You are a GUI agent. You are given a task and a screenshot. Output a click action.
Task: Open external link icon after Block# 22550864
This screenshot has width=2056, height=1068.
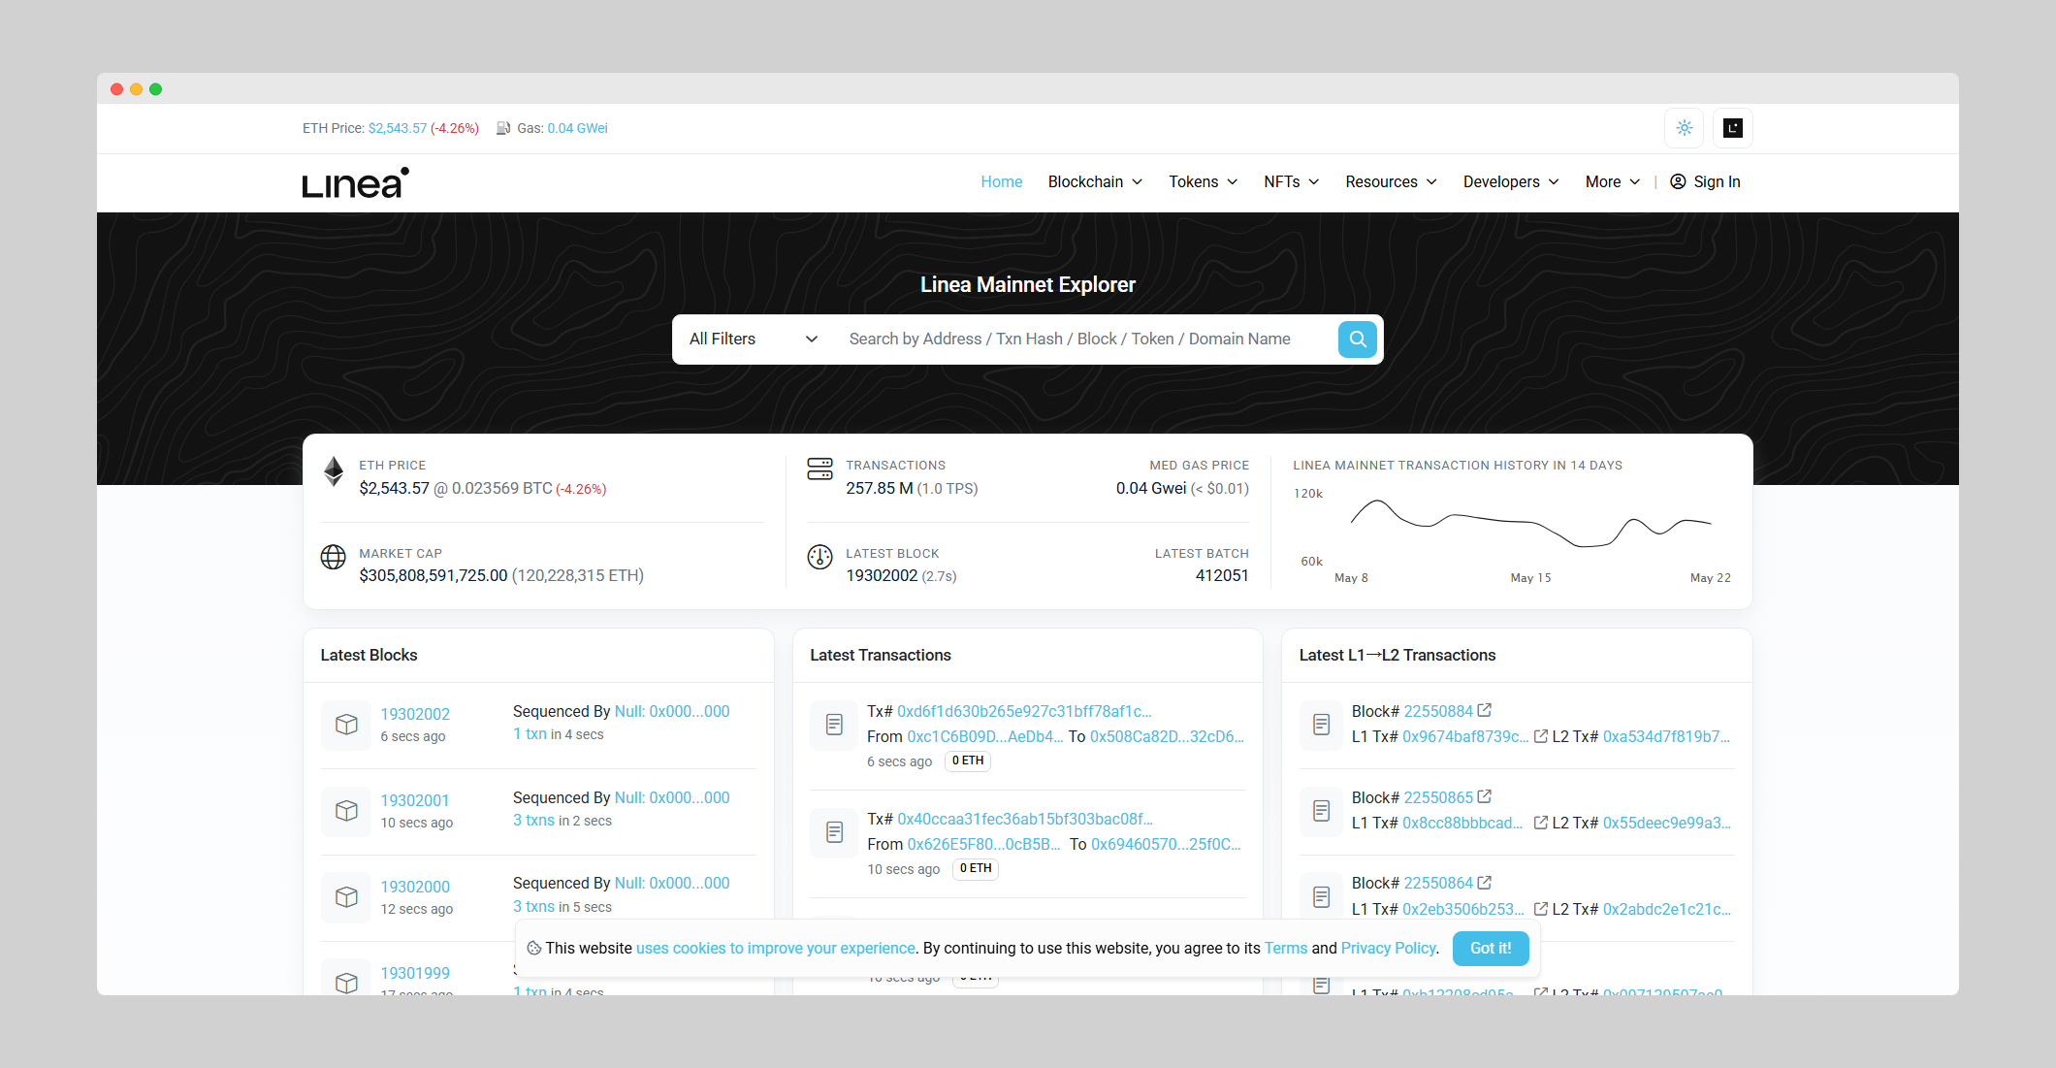(1485, 883)
